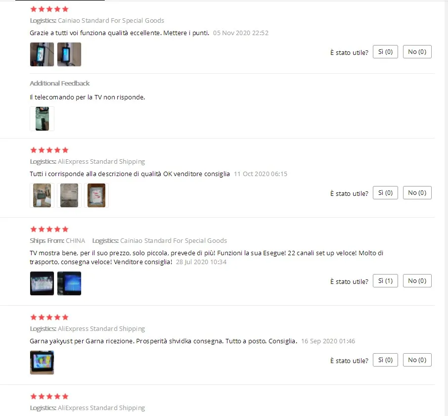Vote No (0) on 16 Sep review

coord(417,360)
